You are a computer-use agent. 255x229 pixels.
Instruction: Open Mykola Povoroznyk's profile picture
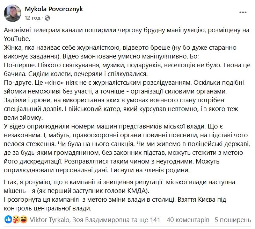(x=13, y=13)
